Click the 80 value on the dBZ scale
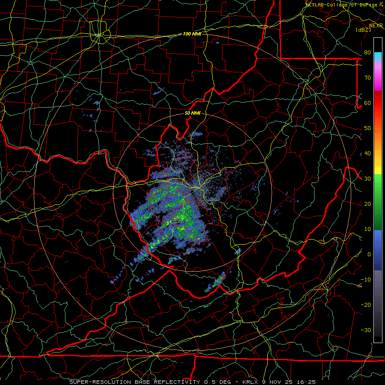385x385 pixels. pos(367,52)
